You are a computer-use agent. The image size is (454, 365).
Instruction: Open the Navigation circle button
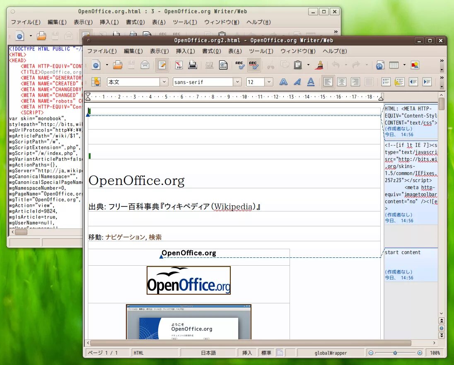[442, 328]
